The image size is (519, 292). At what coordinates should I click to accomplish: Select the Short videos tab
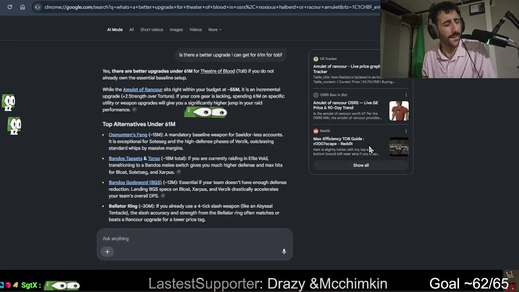pyautogui.click(x=152, y=30)
